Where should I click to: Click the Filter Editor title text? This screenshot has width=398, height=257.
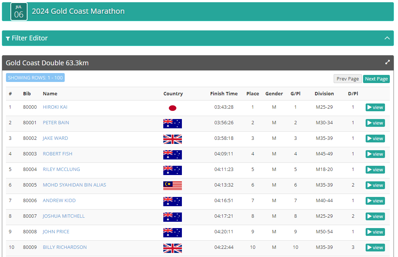pos(30,38)
